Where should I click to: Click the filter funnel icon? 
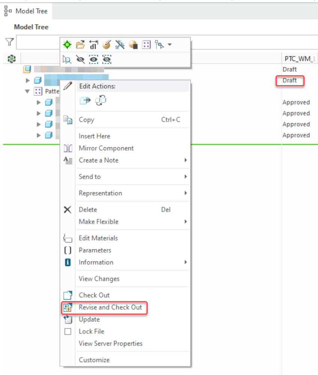(x=9, y=42)
